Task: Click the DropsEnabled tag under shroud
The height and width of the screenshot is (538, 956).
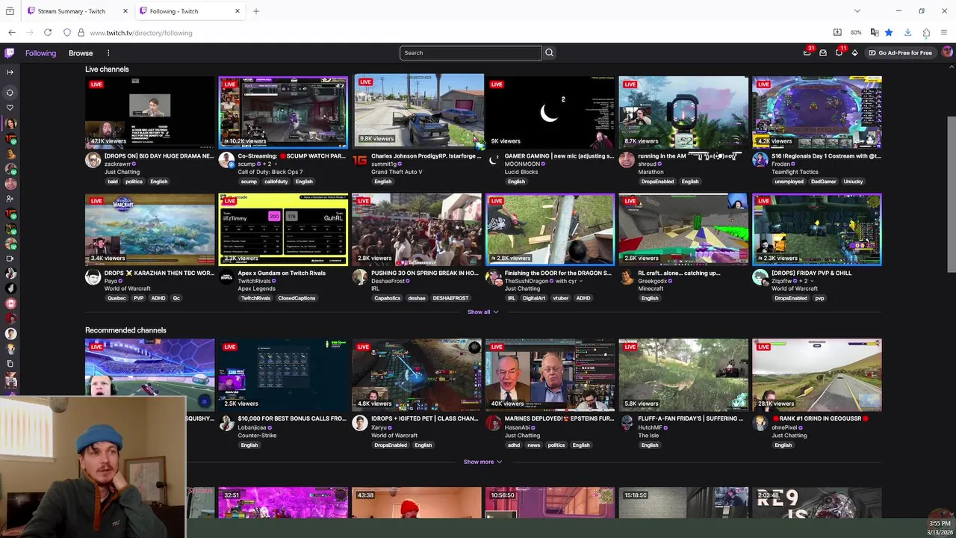Action: pos(657,182)
